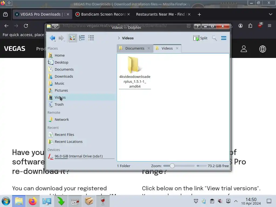Viewport: 276px width, 207px height.
Task: Open Trash in the Places panel
Action: [x=59, y=104]
